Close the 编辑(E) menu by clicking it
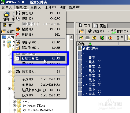 pos(22,7)
